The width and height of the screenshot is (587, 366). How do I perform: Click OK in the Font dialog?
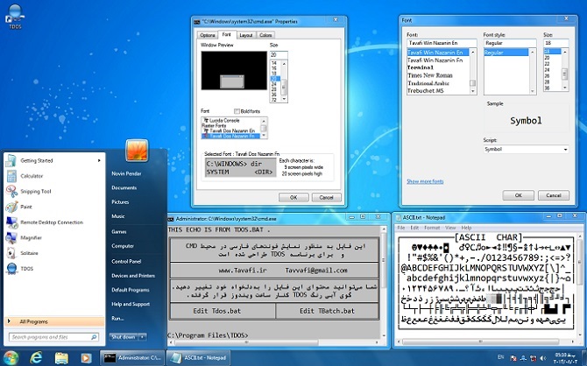[x=518, y=195]
